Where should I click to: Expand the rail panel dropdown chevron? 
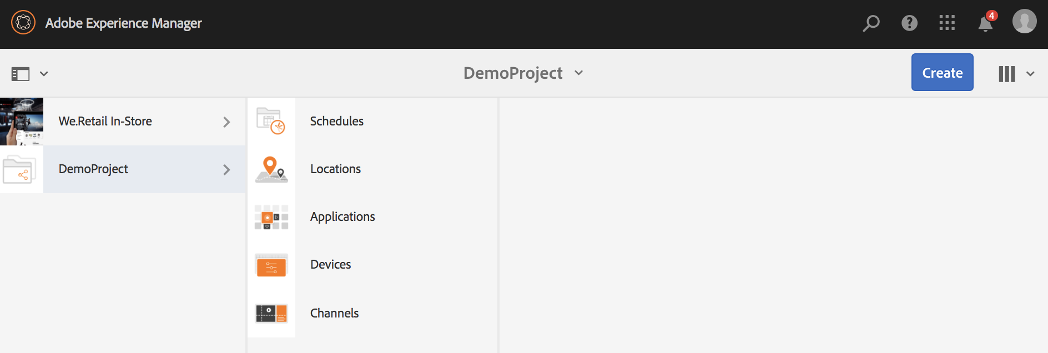[44, 74]
